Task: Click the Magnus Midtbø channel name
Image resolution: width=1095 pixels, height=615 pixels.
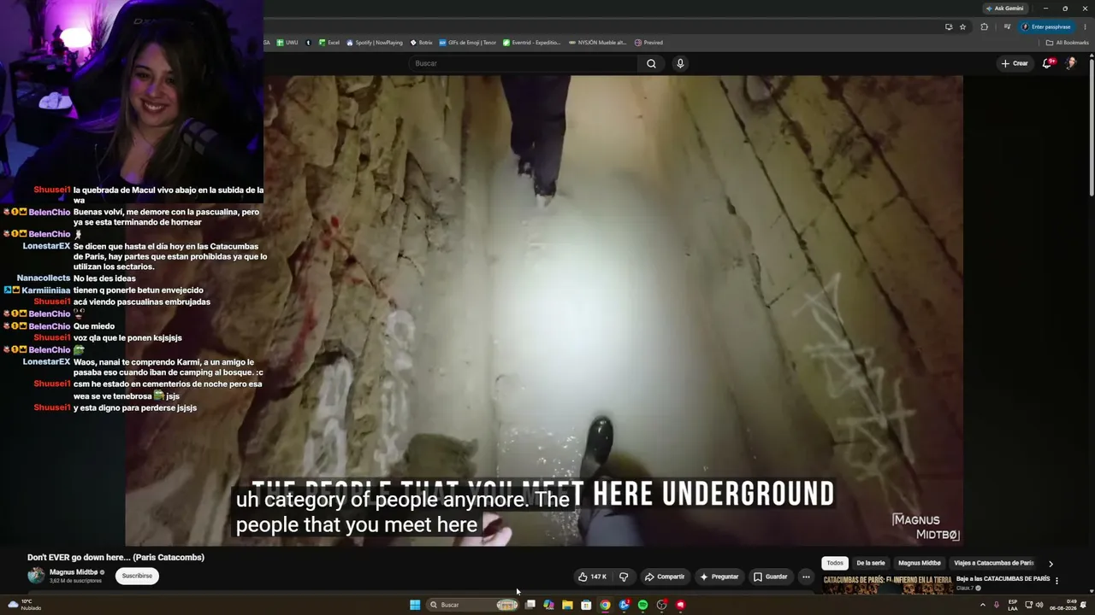Action: tap(74, 572)
